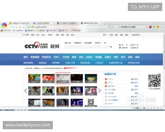Click into the browser's top-right search field

click(133, 27)
